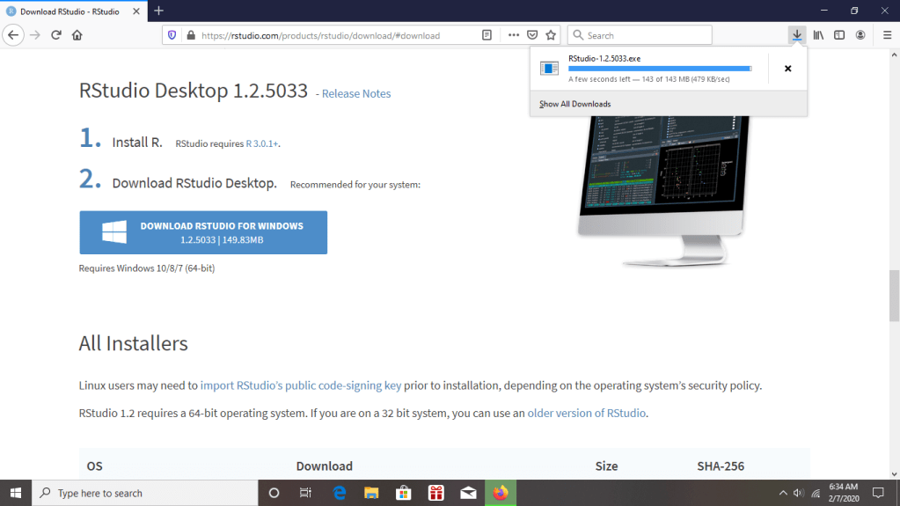Open a new tab with plus button
The image size is (900, 506).
tap(158, 11)
